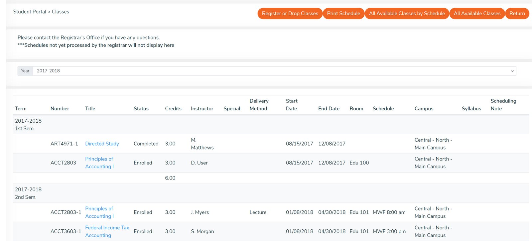
Task: Open Federal Income Tax Accounting link
Action: [x=107, y=231]
